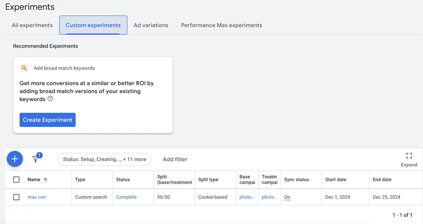423x224 pixels.
Task: Select all rows with header checkbox
Action: click(x=16, y=179)
